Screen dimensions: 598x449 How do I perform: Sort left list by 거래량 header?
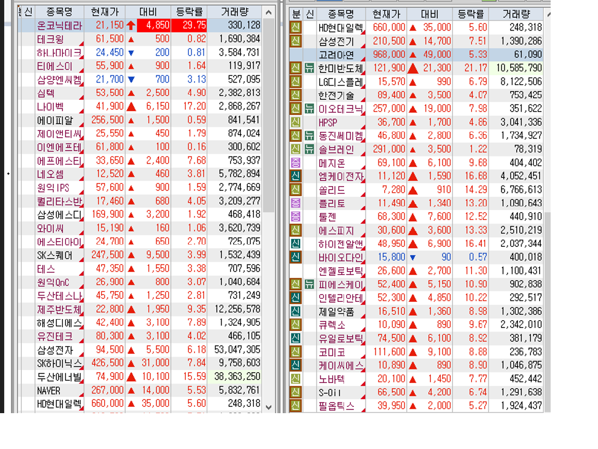click(x=235, y=12)
